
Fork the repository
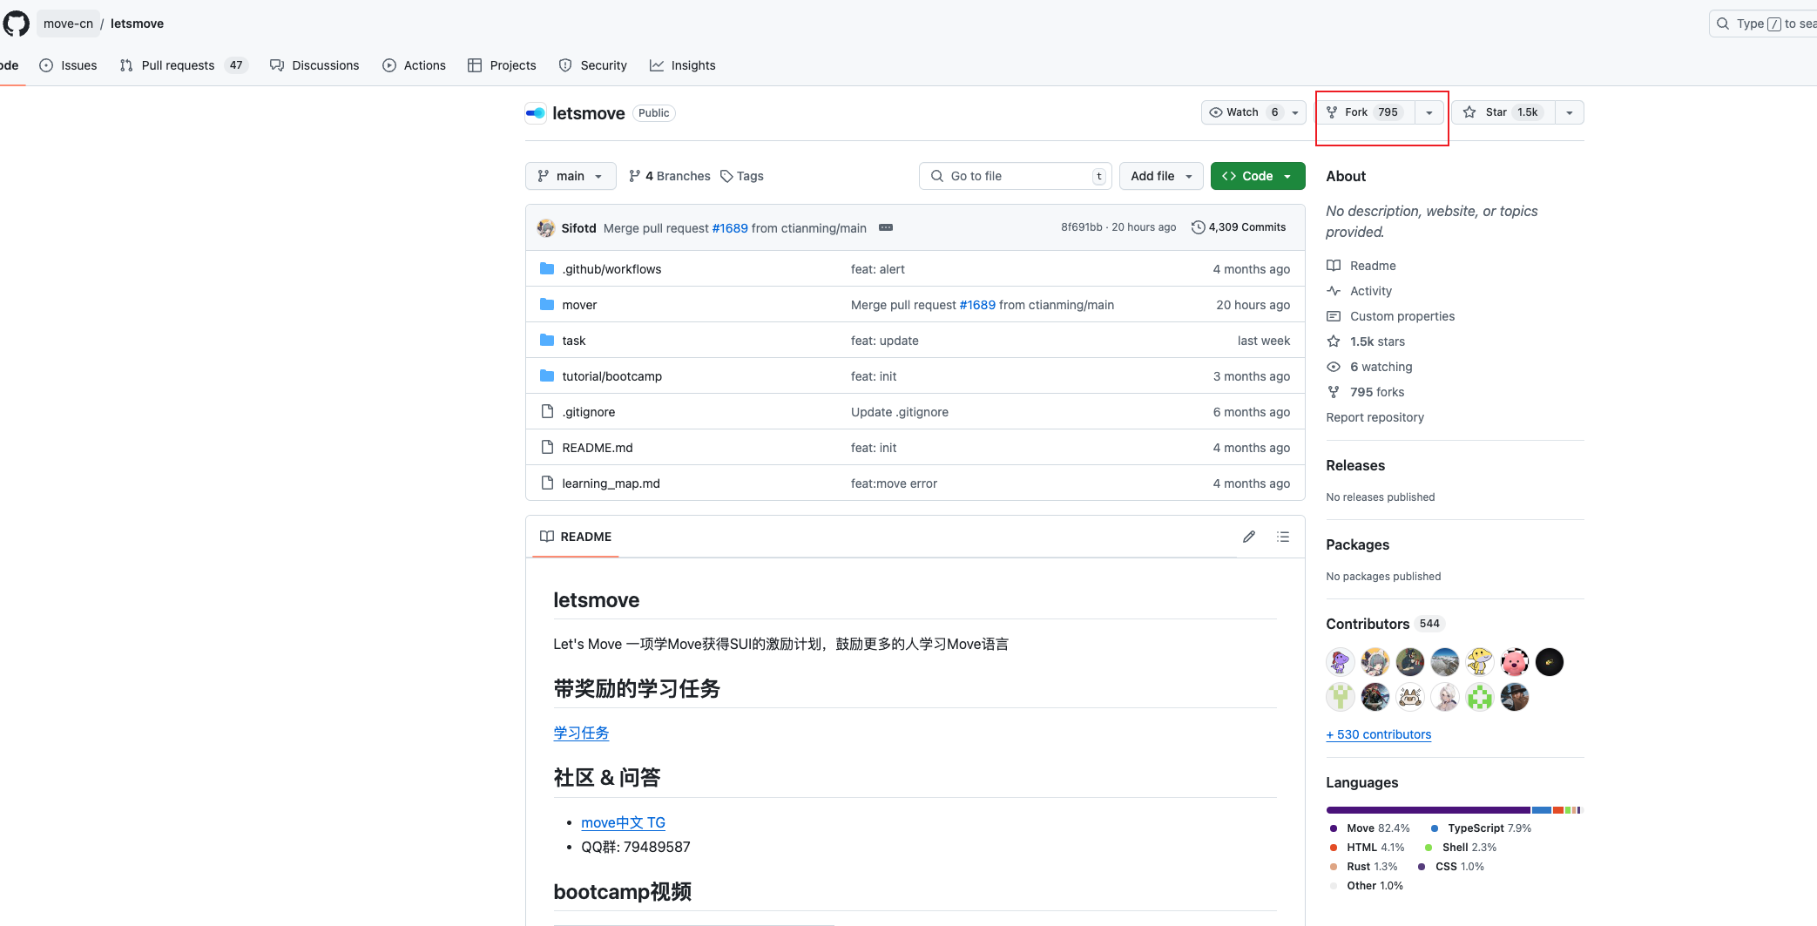pyautogui.click(x=1366, y=112)
